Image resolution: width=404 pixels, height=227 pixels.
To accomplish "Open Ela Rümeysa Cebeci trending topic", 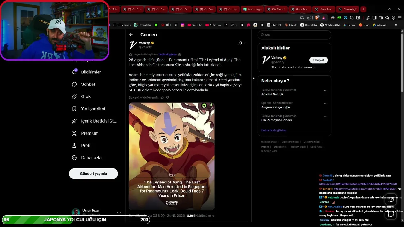I will click(276, 120).
